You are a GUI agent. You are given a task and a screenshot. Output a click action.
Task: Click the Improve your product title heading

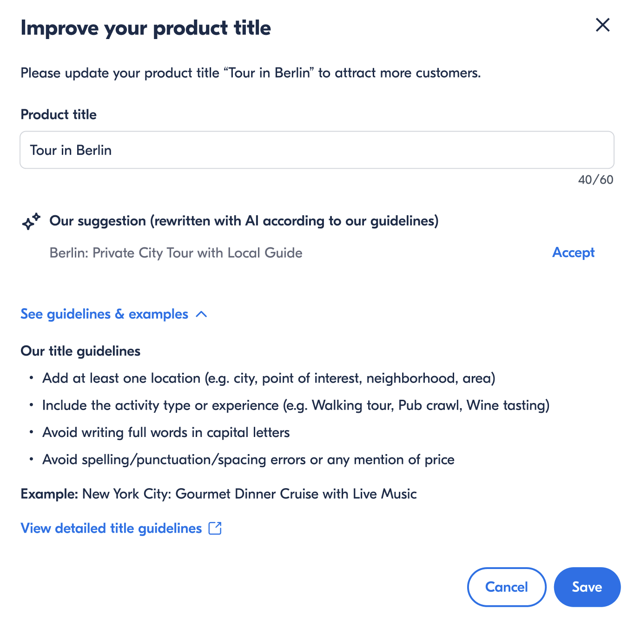pyautogui.click(x=145, y=28)
